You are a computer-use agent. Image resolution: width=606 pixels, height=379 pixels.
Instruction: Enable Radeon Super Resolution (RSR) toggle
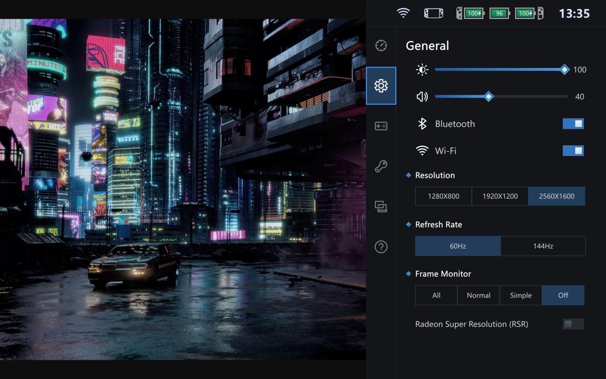click(x=573, y=324)
